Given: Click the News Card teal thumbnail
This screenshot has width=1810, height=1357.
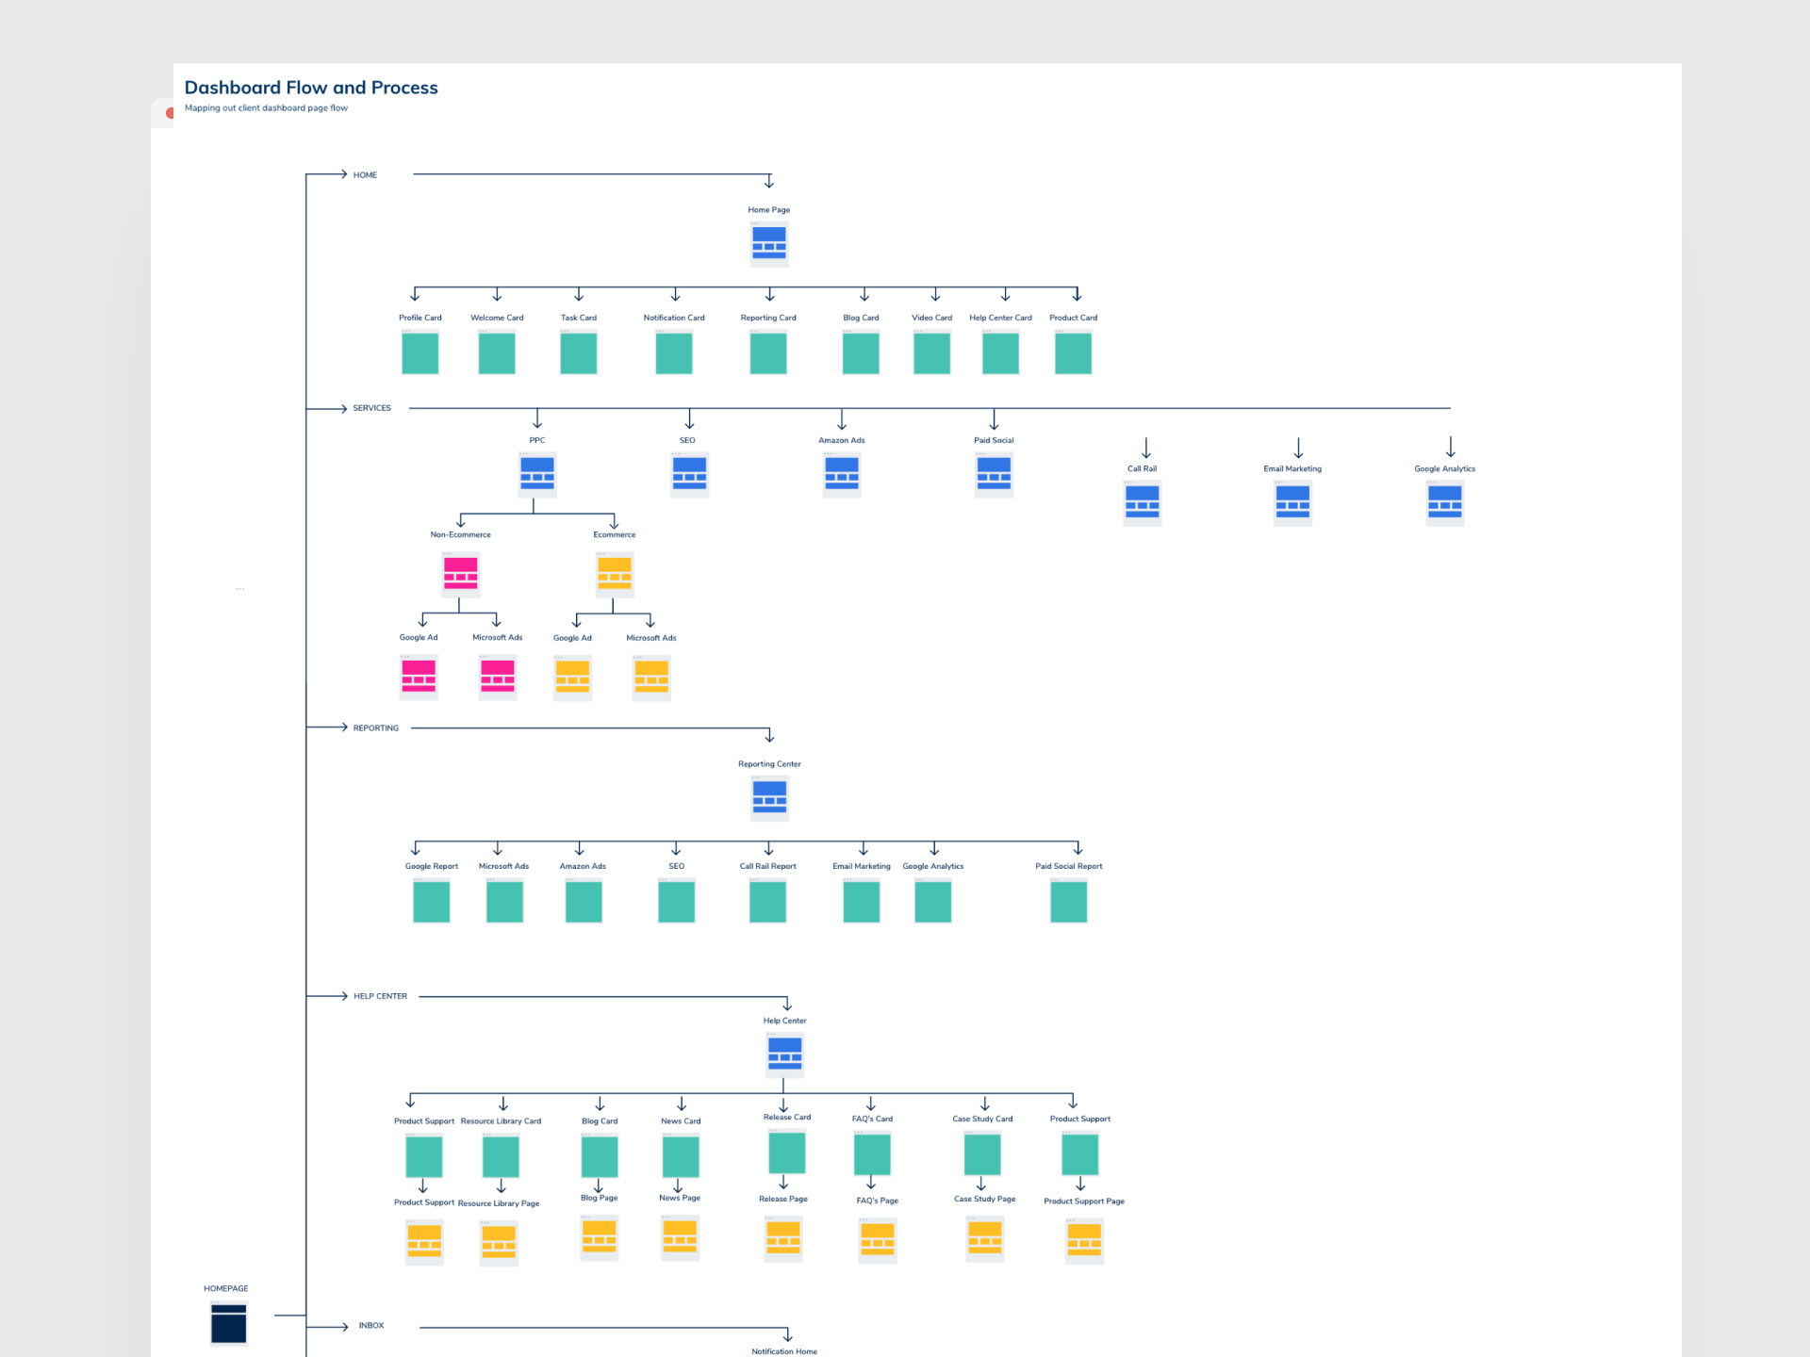Looking at the screenshot, I should click(x=681, y=1155).
